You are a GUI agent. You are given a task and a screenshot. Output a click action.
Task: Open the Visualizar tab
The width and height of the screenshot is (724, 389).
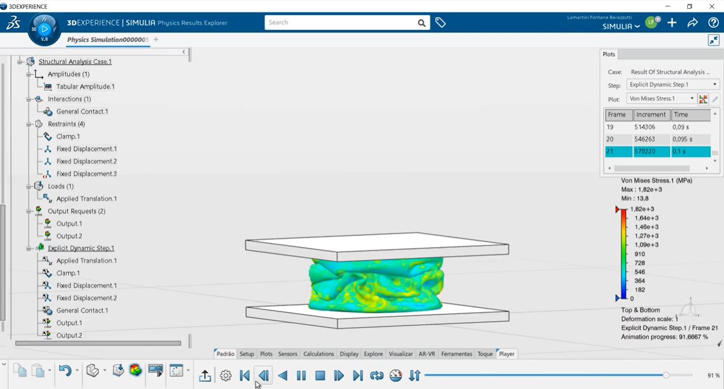coord(401,354)
